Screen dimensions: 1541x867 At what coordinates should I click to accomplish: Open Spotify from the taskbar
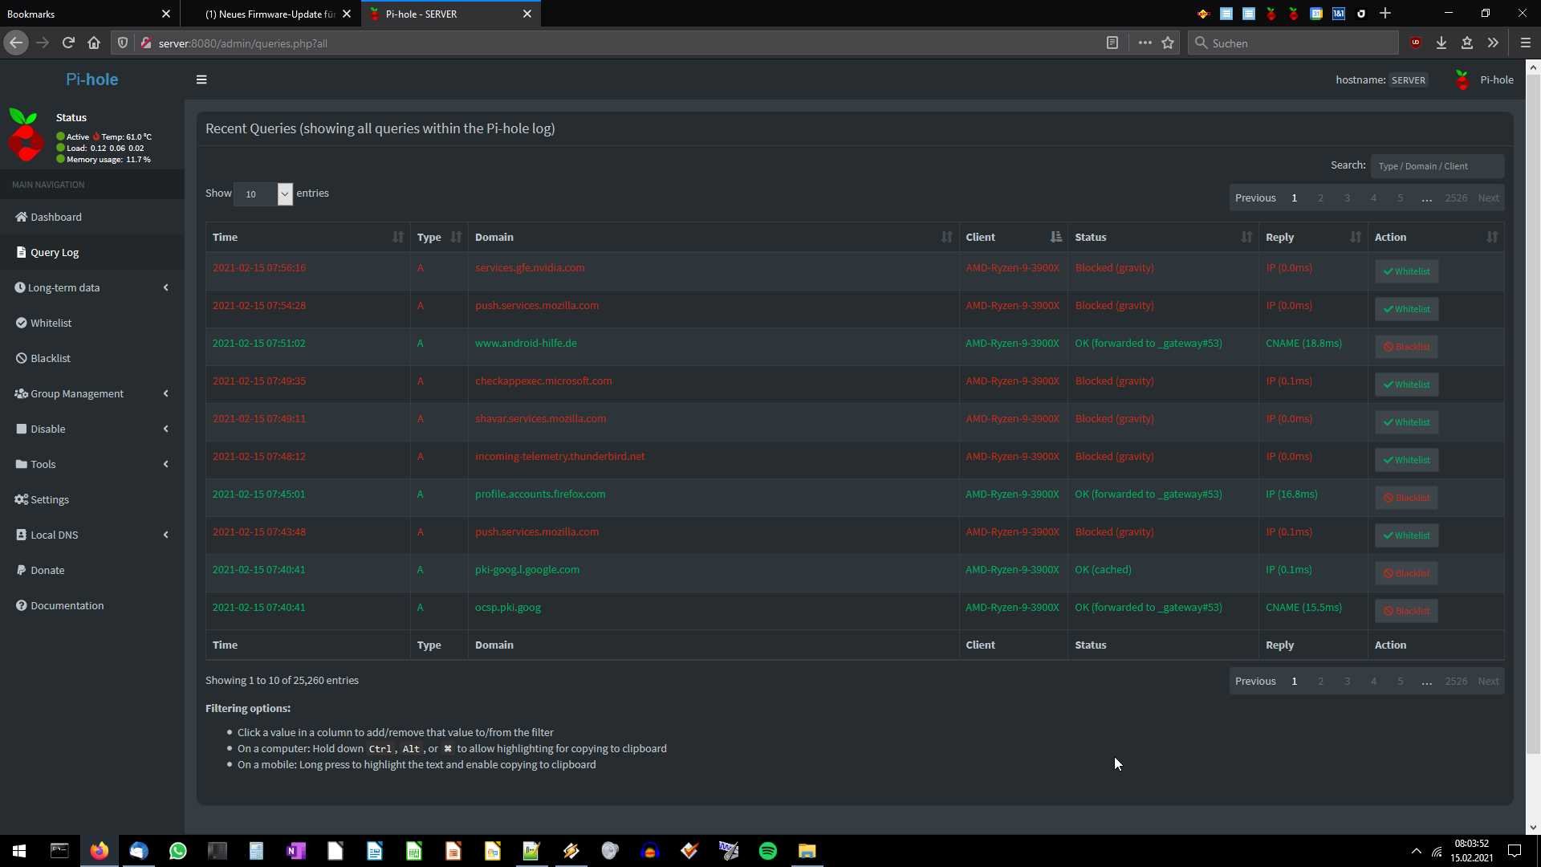(768, 851)
